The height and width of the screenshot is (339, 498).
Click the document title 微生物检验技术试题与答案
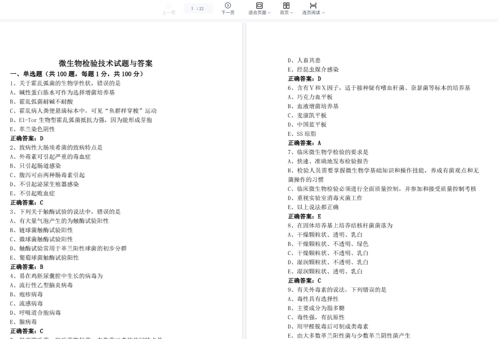(x=105, y=63)
